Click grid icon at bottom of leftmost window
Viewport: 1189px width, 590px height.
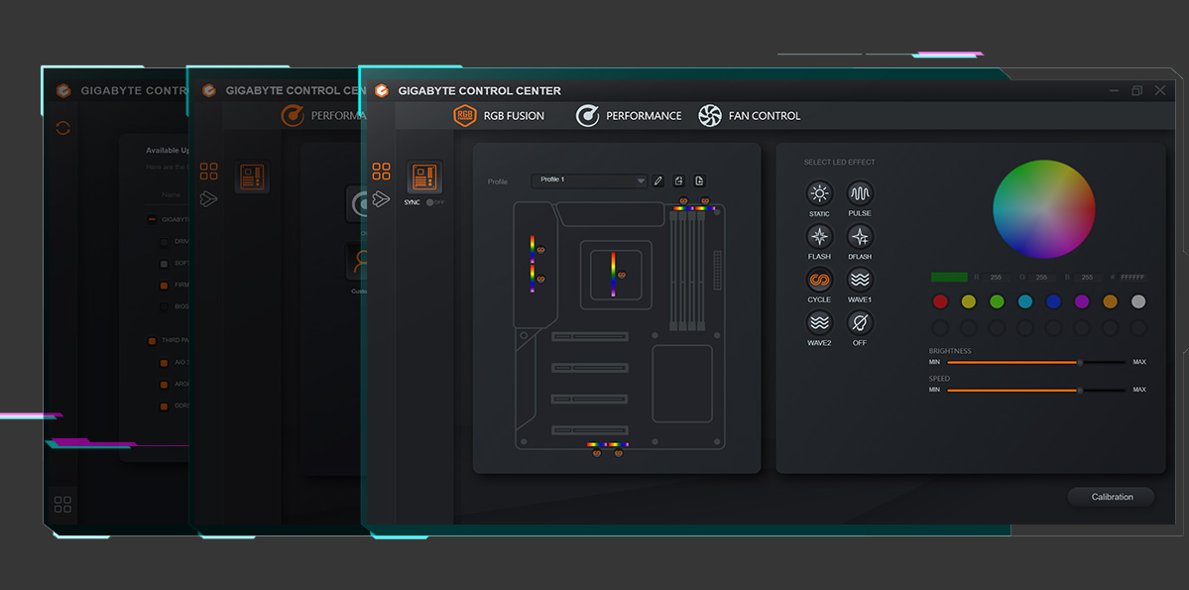click(x=62, y=504)
